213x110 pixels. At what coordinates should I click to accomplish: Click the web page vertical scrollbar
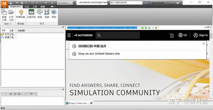pos(211,65)
